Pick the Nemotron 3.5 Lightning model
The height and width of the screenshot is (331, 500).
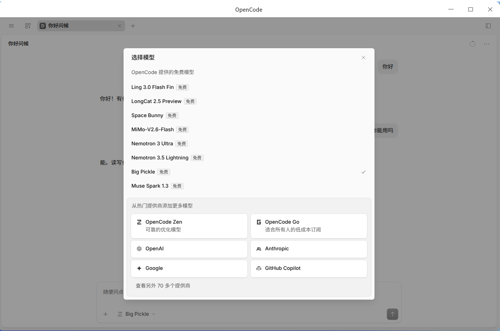(x=249, y=158)
